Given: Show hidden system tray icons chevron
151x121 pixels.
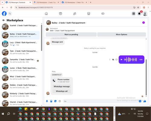Looking at the screenshot, I should coord(129,114).
